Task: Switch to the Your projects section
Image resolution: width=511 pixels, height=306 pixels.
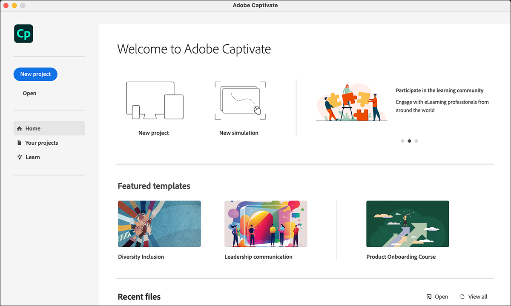Action: (x=42, y=143)
